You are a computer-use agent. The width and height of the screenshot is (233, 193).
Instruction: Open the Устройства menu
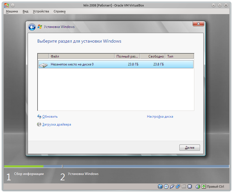[41, 11]
